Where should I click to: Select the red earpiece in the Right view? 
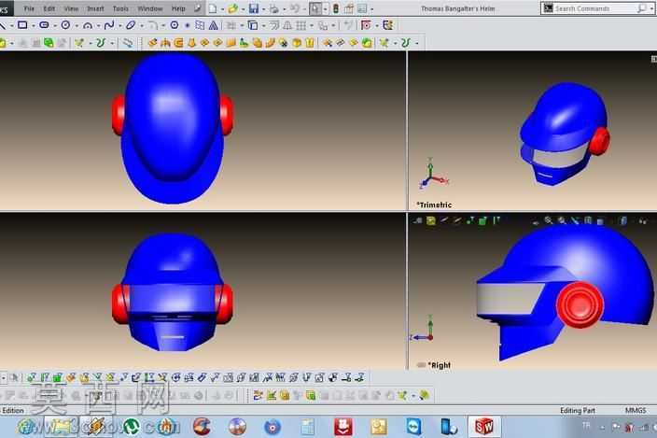(580, 304)
